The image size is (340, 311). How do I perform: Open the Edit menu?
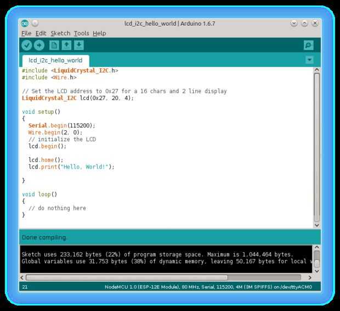coord(41,34)
